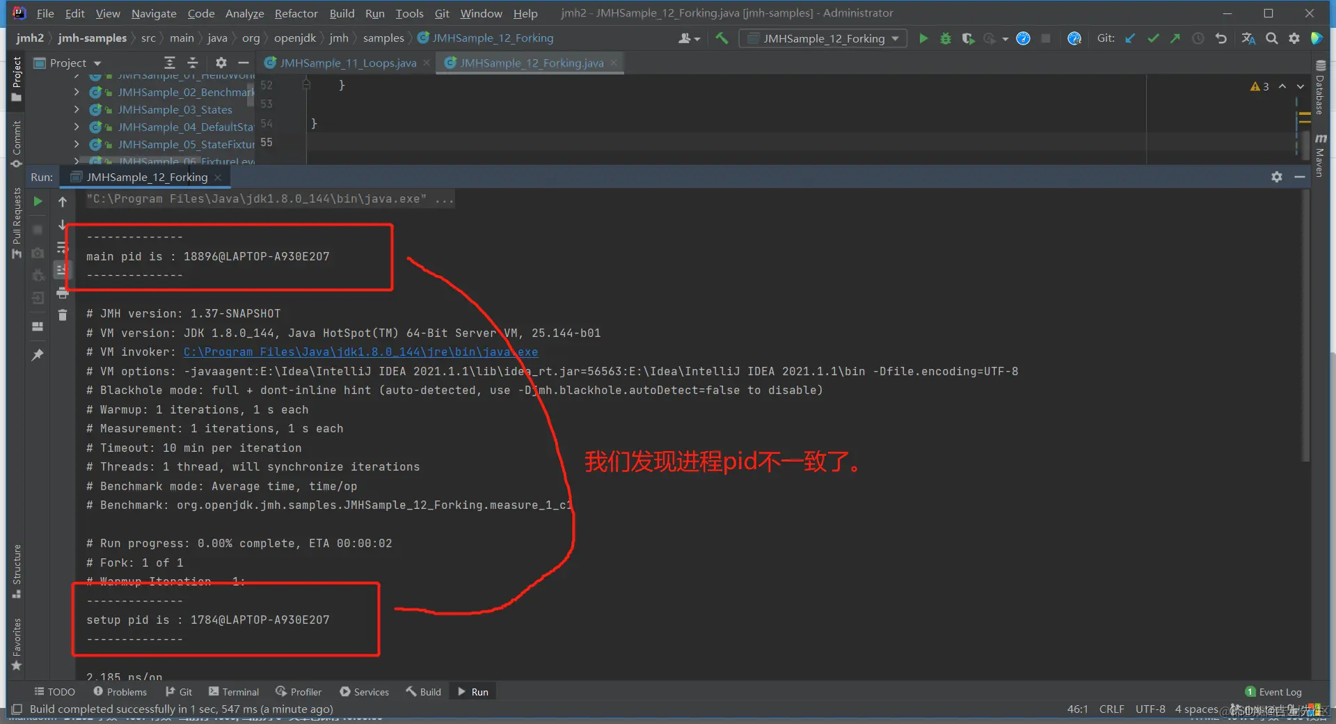Open the Event Log
The width and height of the screenshot is (1336, 724).
tap(1273, 691)
